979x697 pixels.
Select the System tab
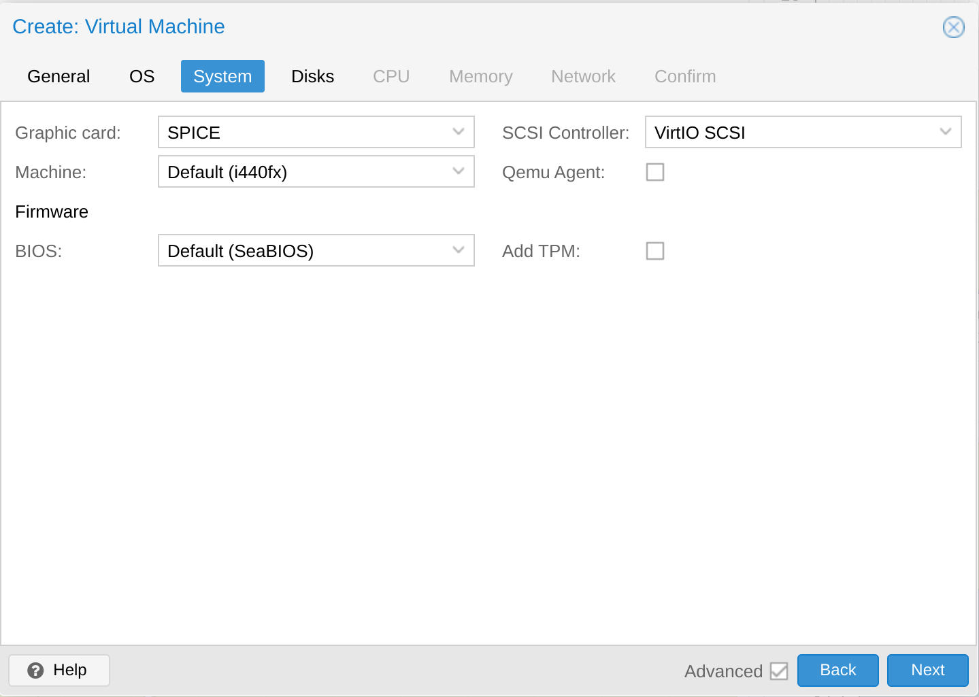[222, 76]
